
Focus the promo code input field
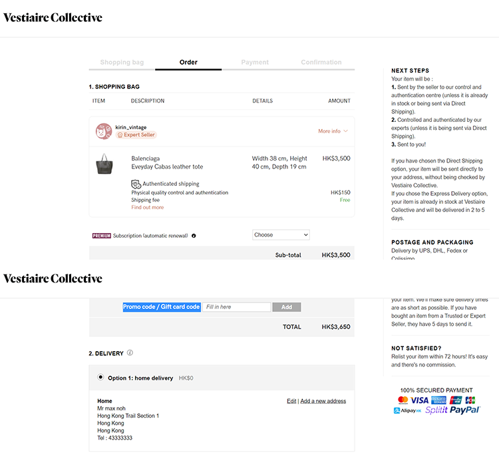pyautogui.click(x=236, y=307)
